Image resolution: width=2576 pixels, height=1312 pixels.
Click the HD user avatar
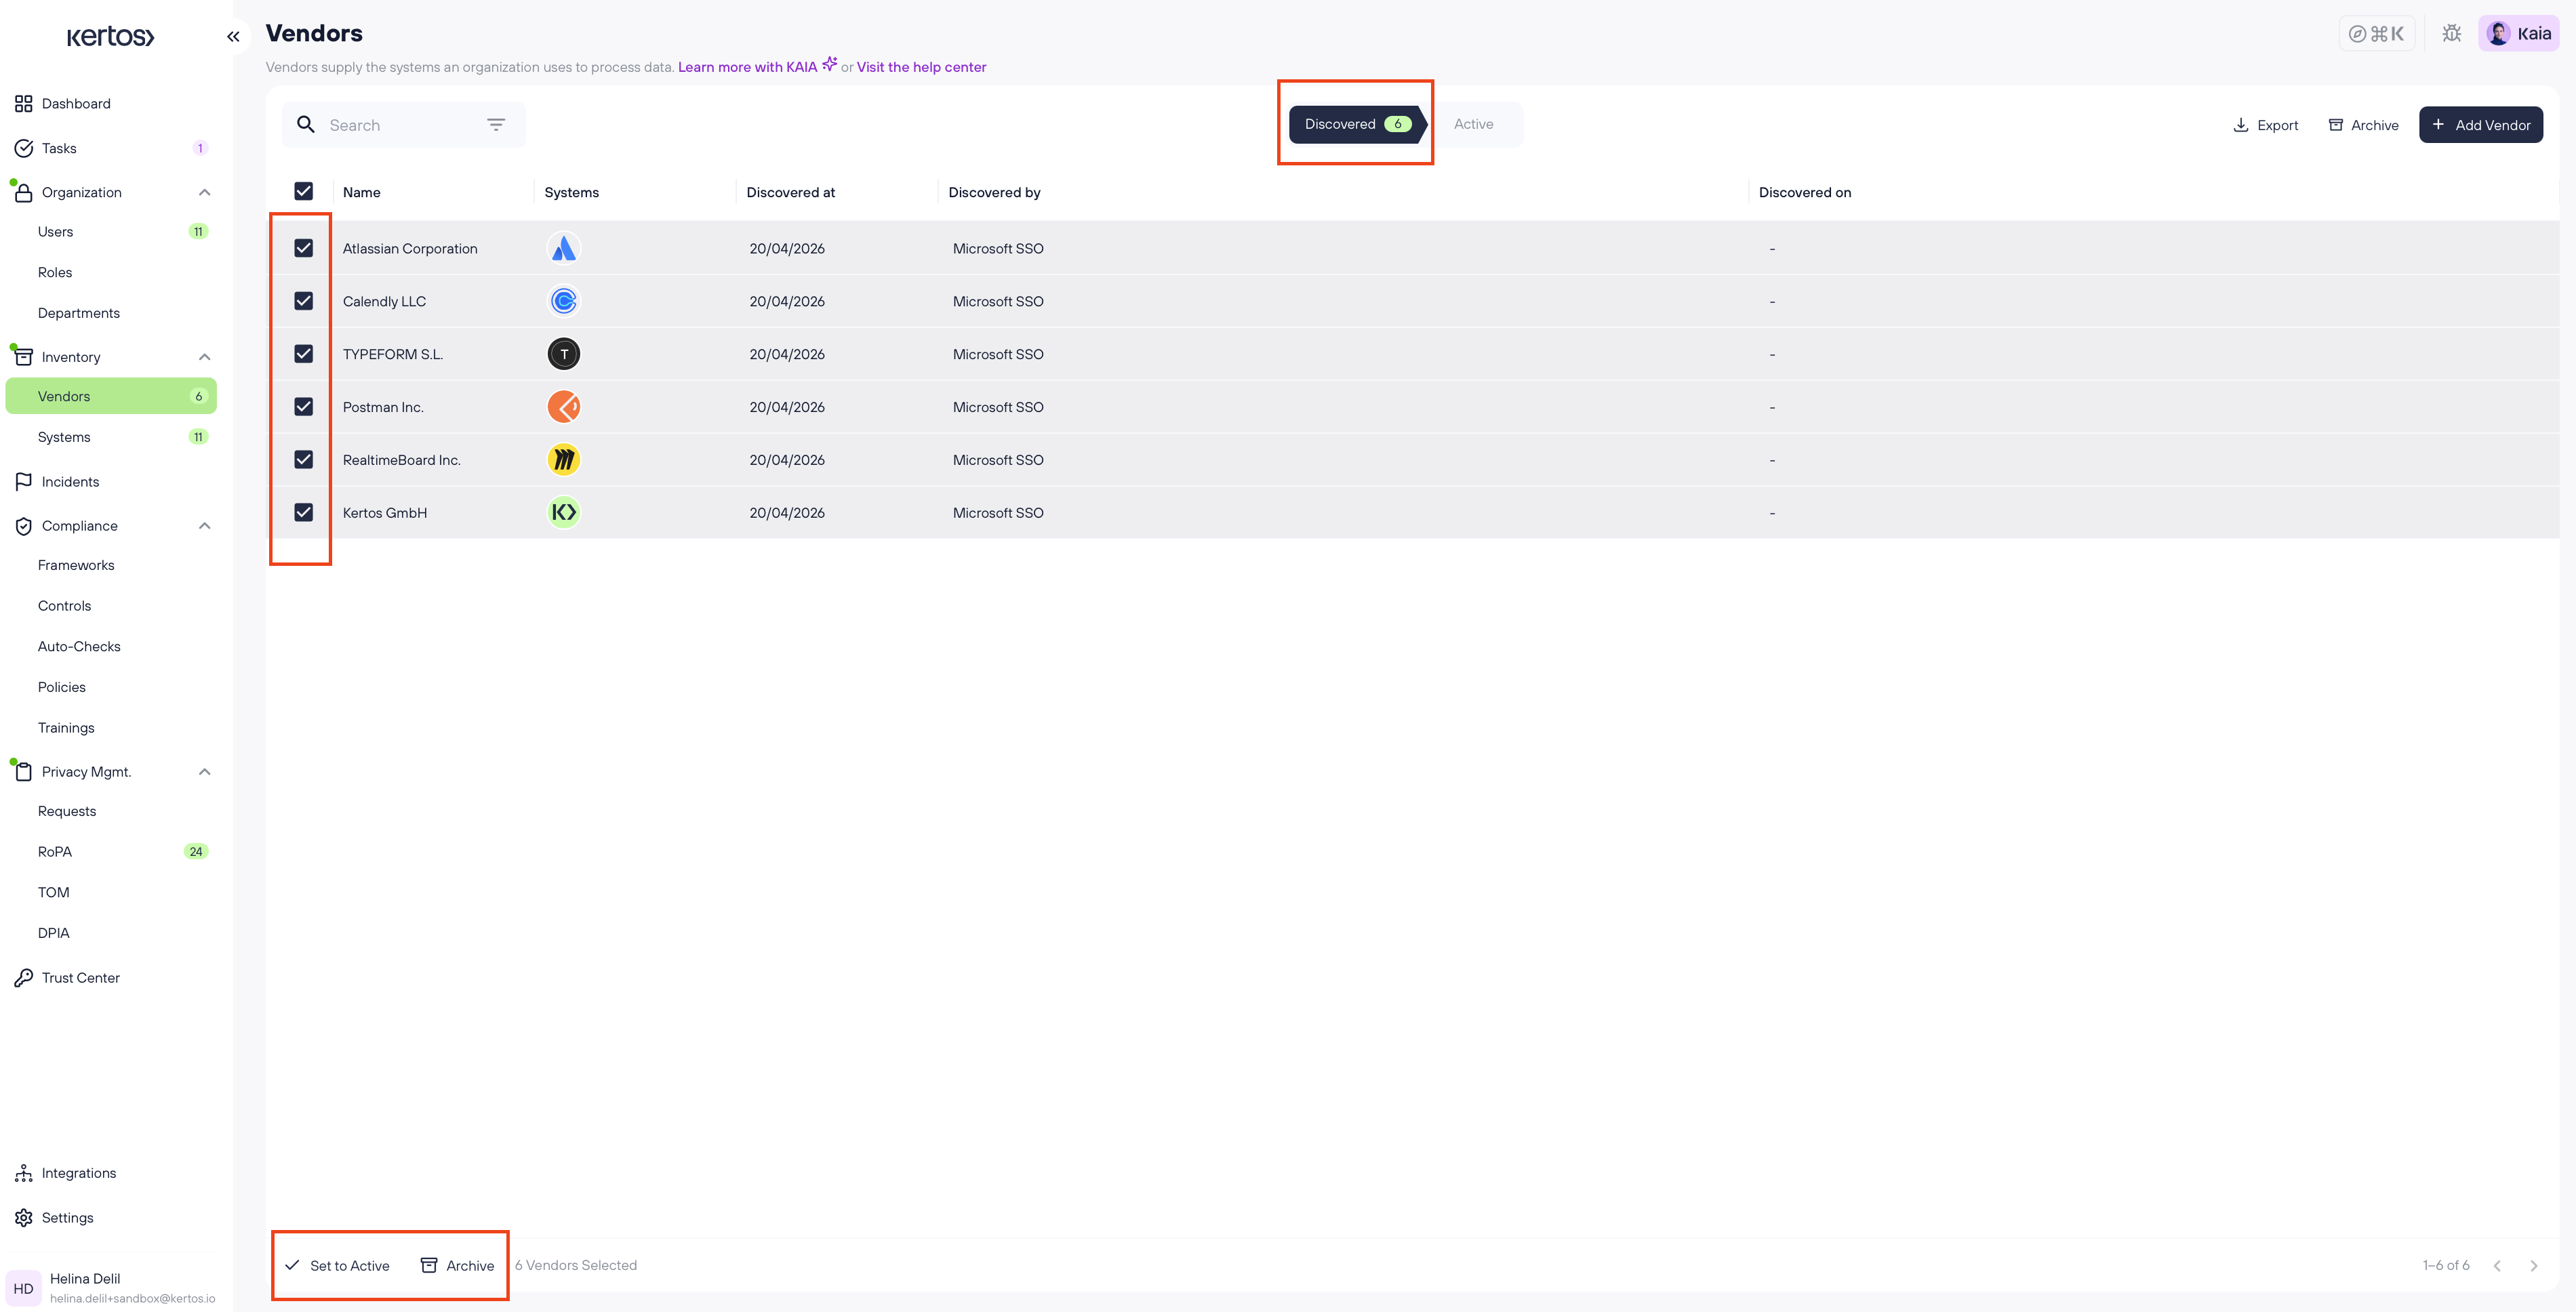coord(24,1288)
